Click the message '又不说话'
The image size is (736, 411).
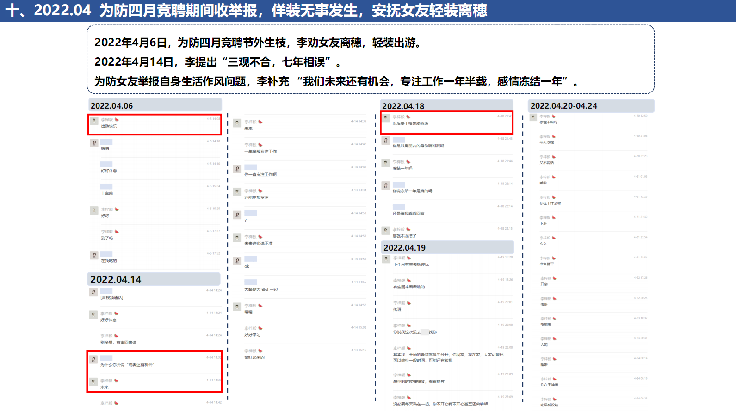point(547,163)
